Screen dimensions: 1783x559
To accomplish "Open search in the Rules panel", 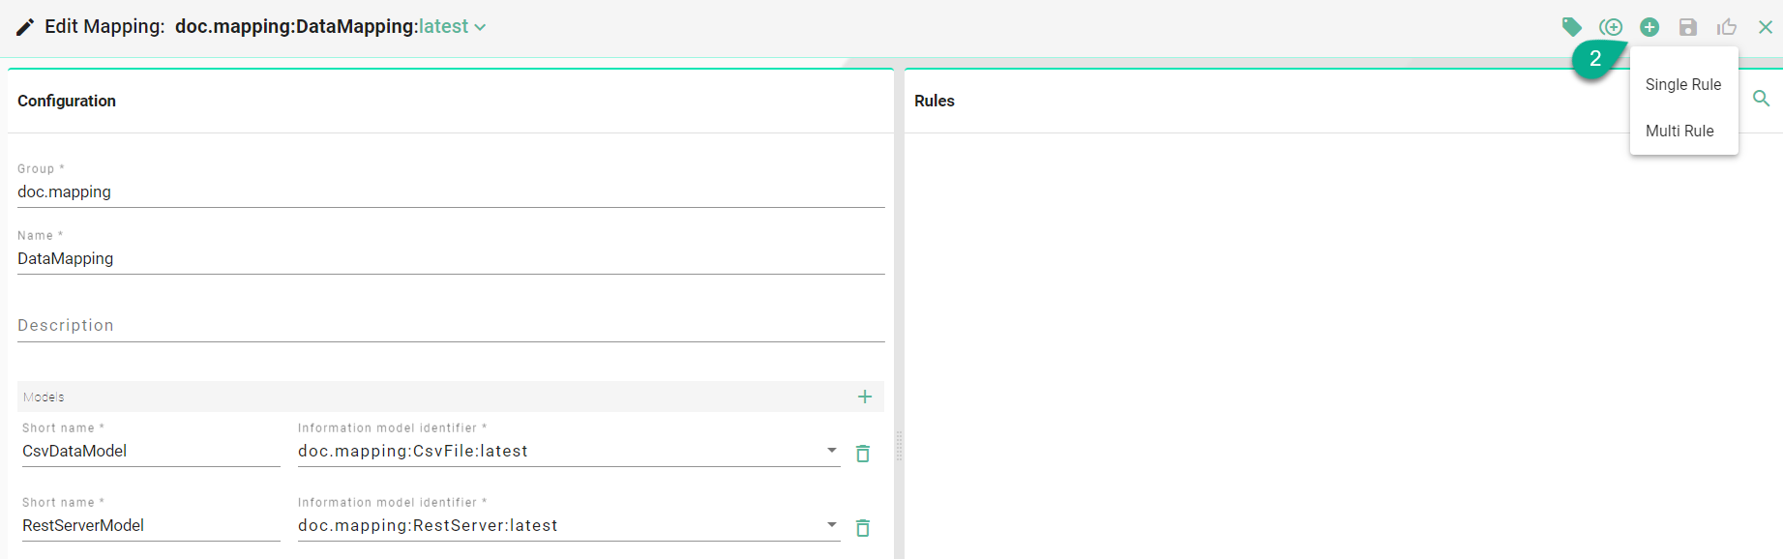I will [1762, 99].
